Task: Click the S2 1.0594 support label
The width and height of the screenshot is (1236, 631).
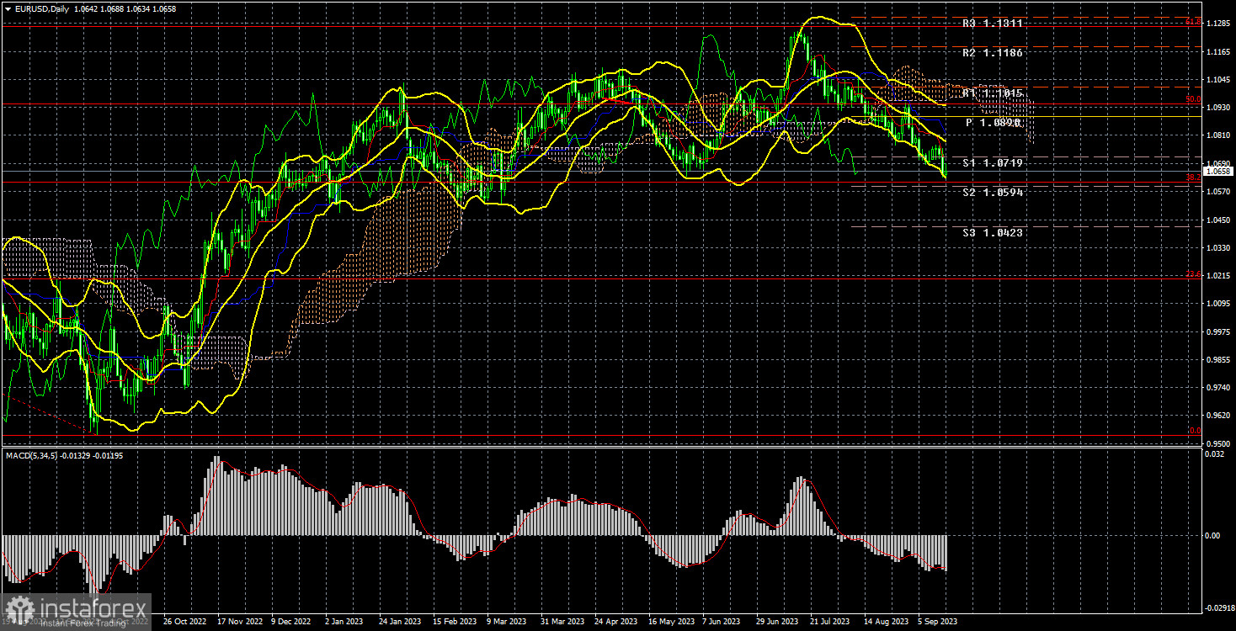Action: click(x=993, y=193)
